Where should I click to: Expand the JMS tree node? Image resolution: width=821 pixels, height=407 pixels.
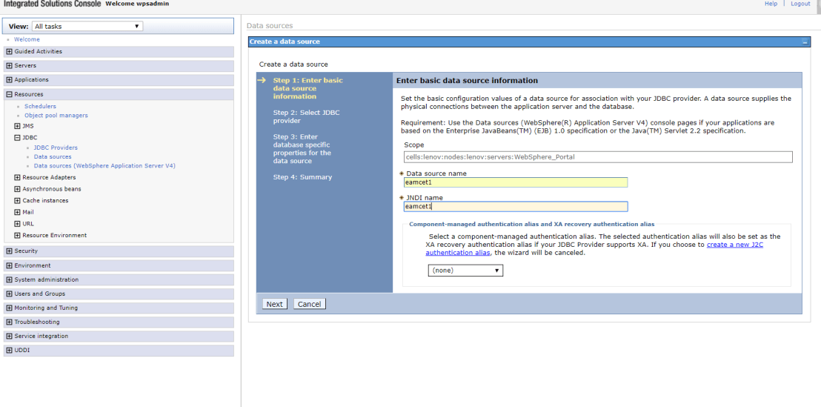(x=18, y=126)
